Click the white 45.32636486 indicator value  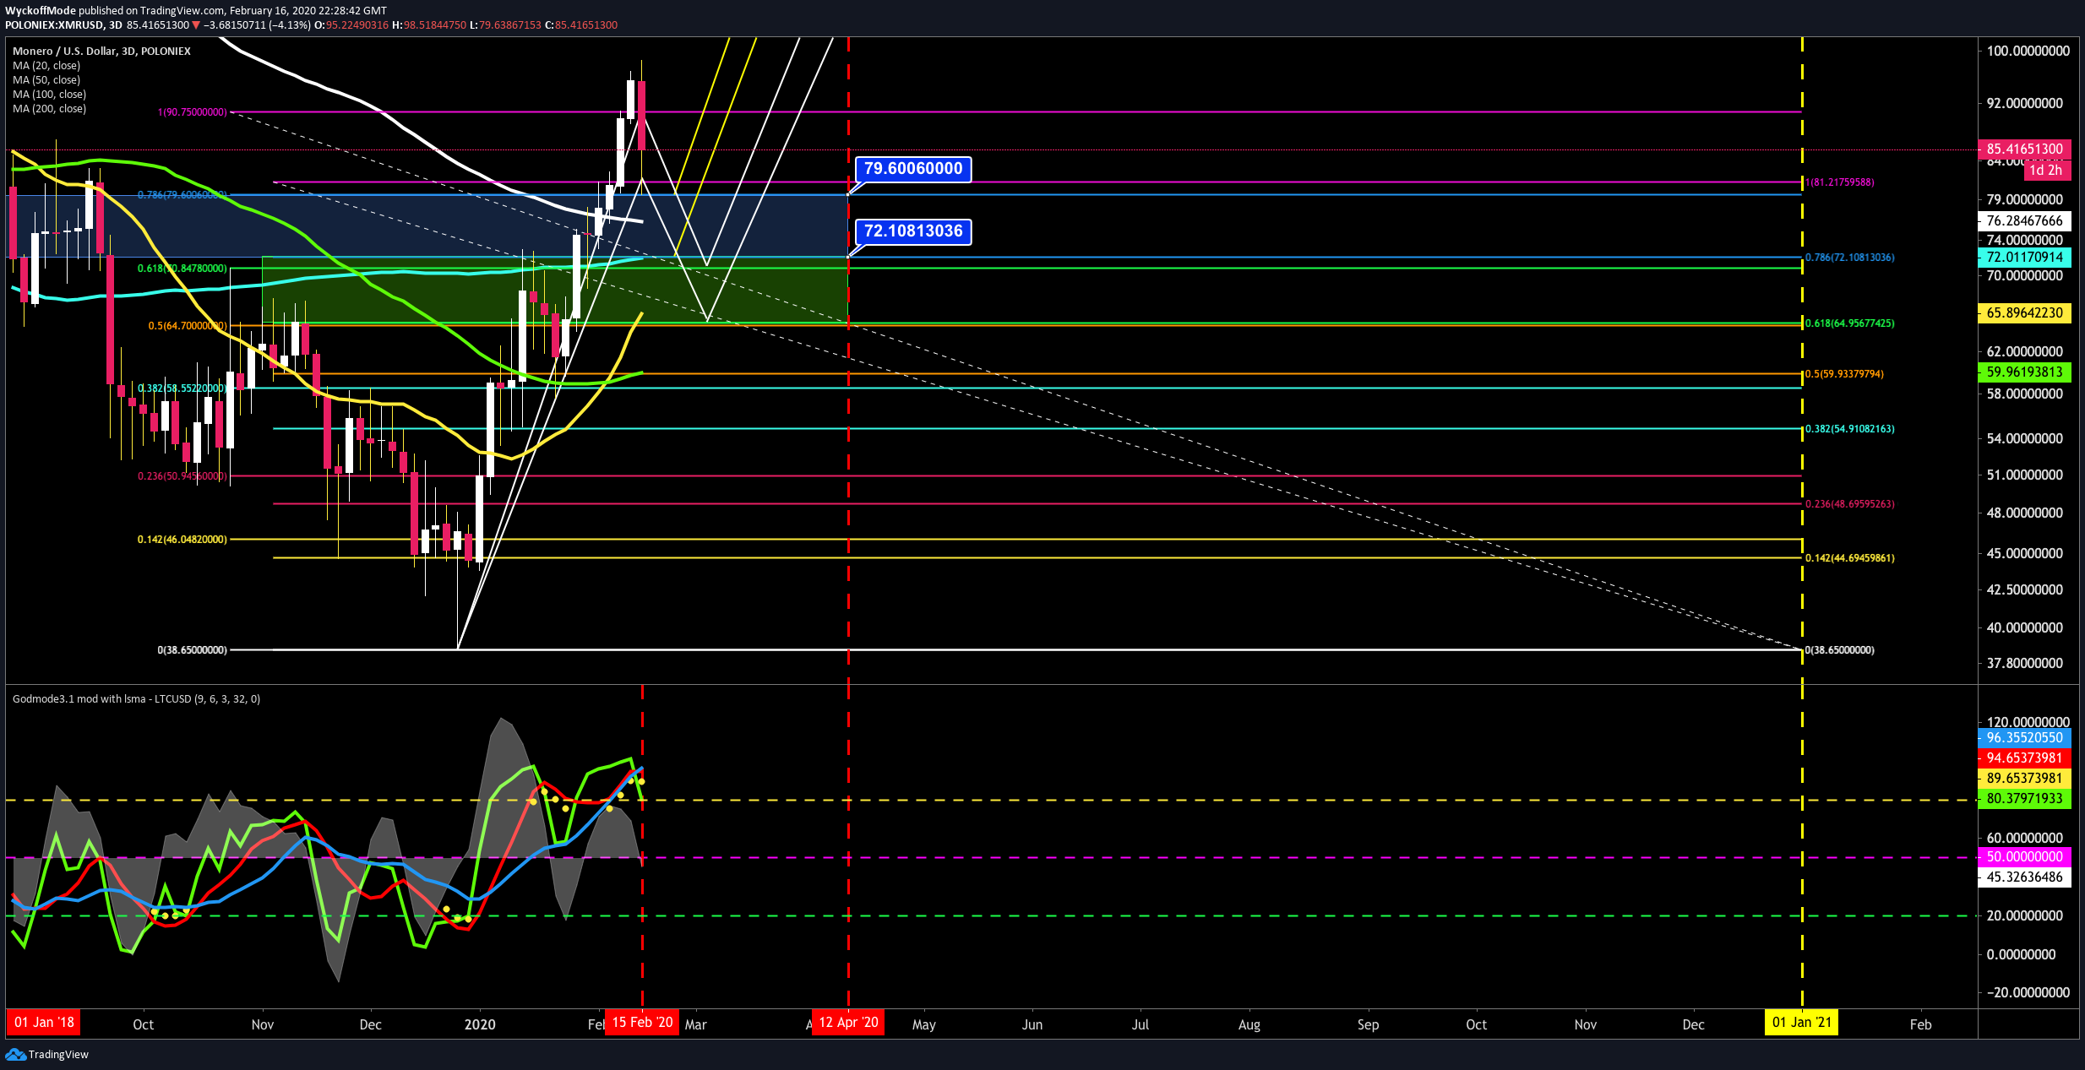(x=2024, y=877)
